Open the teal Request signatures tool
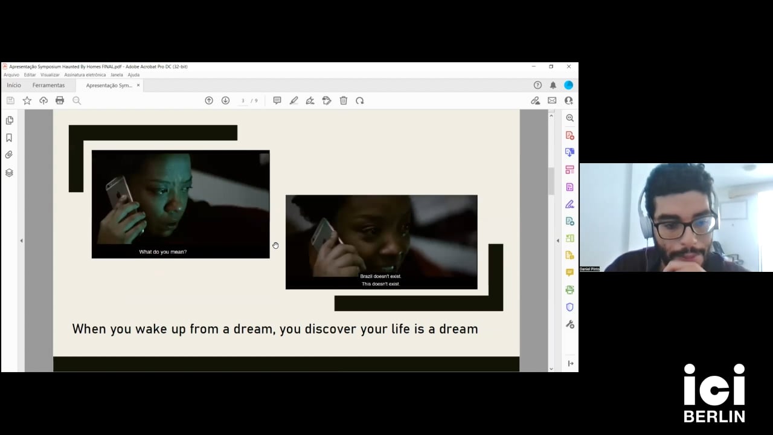 pyautogui.click(x=569, y=221)
